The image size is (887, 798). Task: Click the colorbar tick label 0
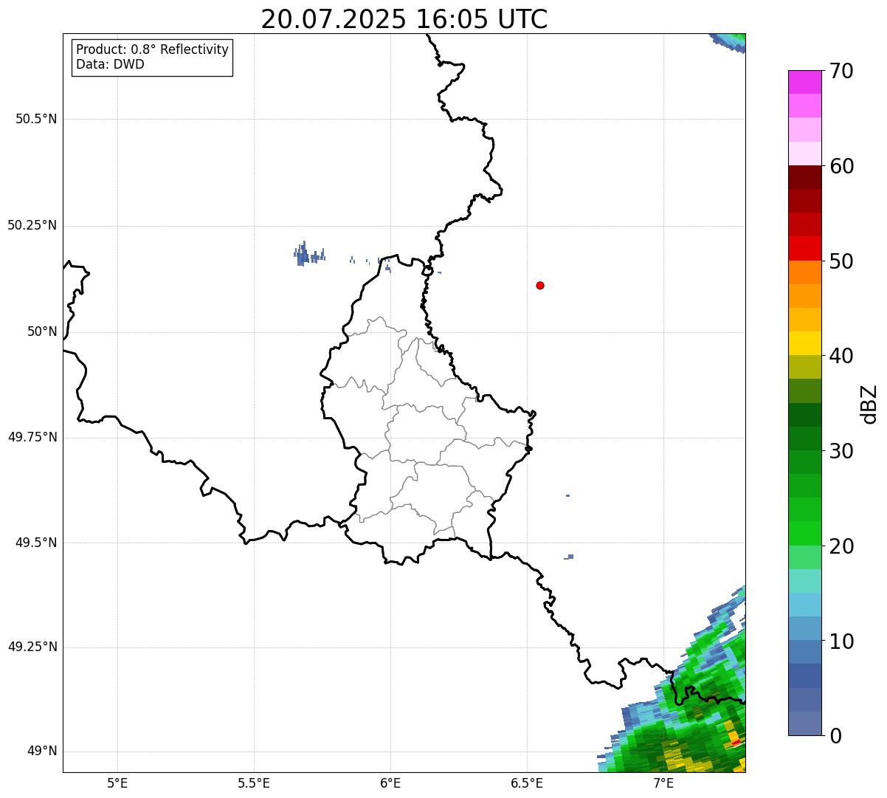tap(836, 736)
